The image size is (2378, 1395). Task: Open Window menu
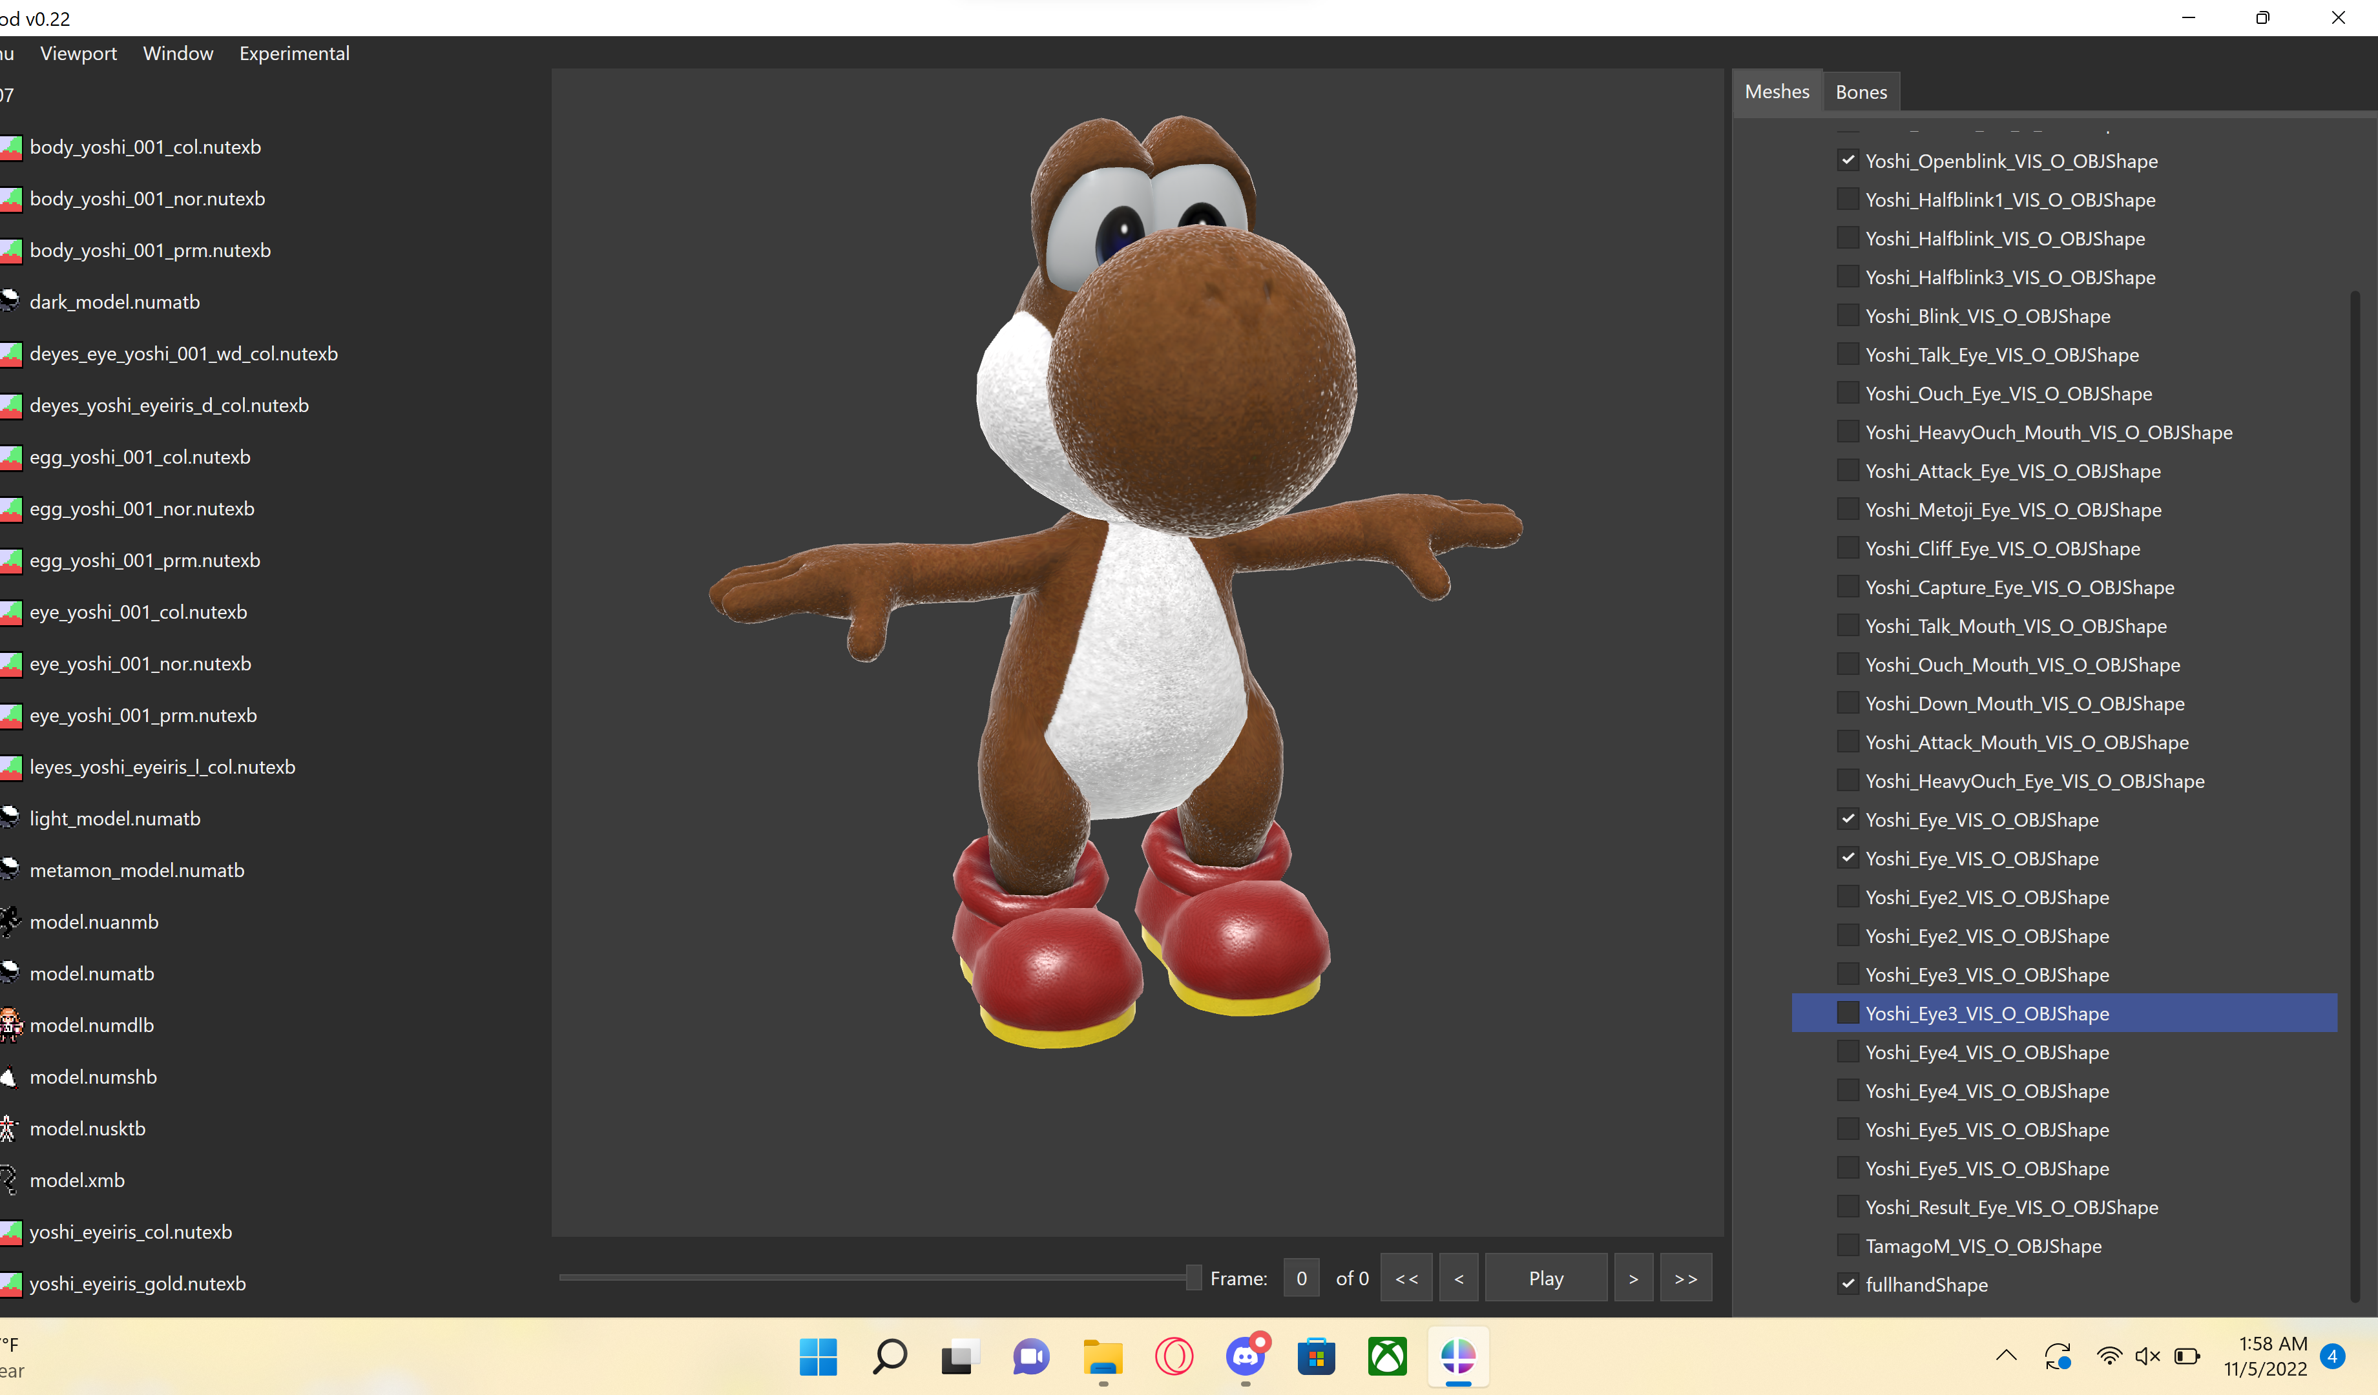click(x=178, y=54)
